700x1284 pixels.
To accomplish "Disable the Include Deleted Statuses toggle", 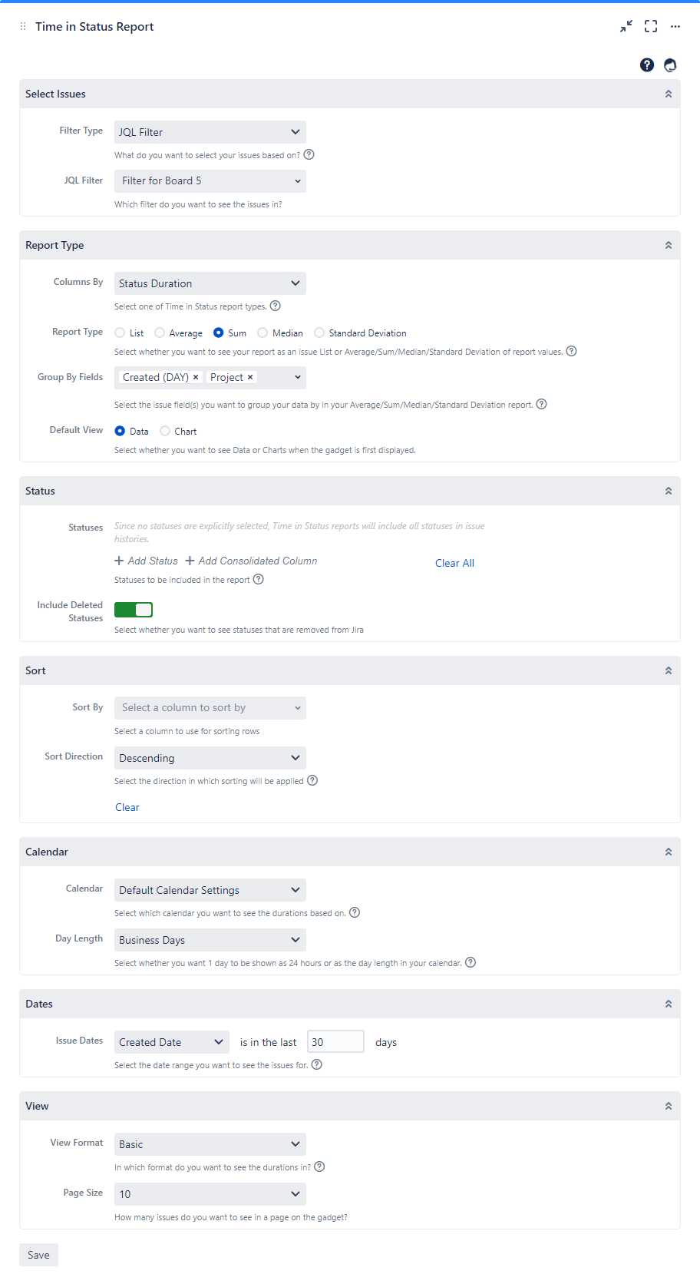I will 133,609.
